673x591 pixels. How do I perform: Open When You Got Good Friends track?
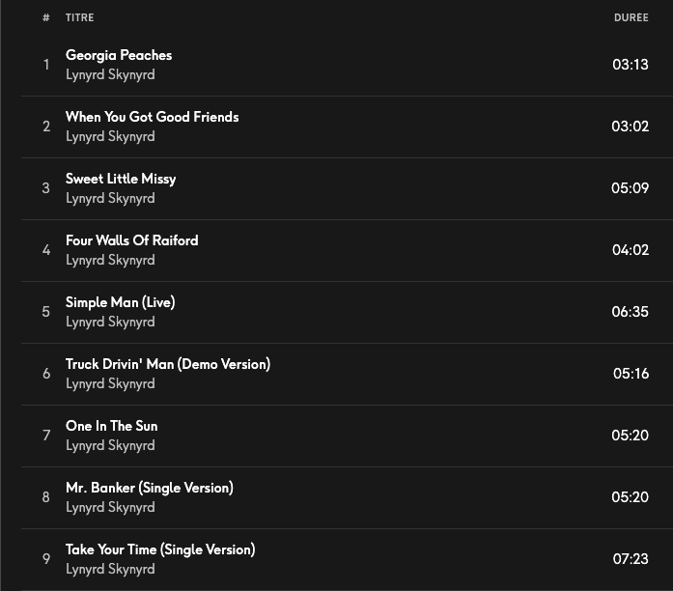(x=152, y=117)
